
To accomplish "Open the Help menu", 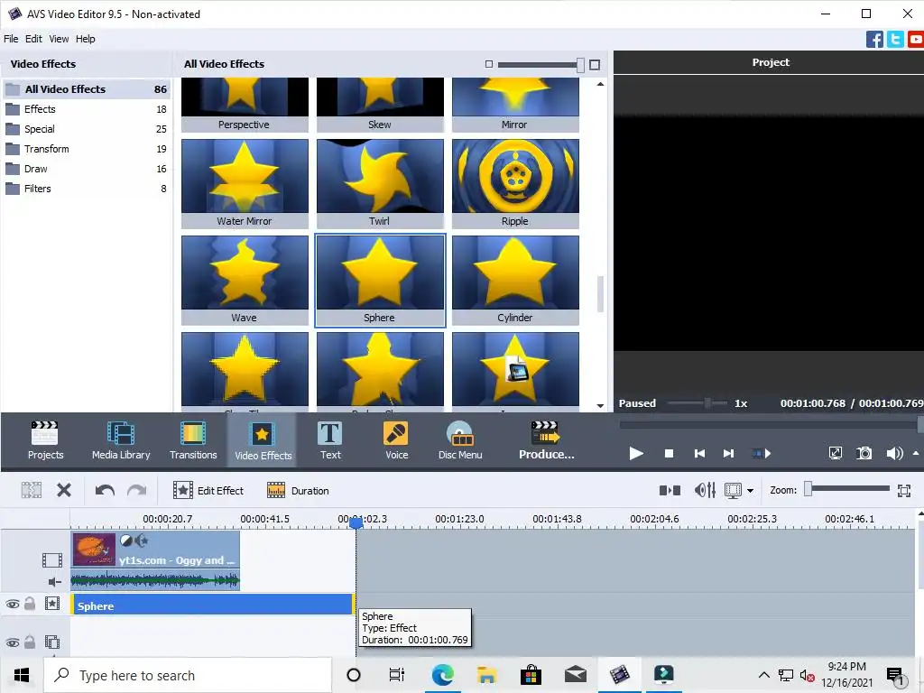I will (x=85, y=39).
